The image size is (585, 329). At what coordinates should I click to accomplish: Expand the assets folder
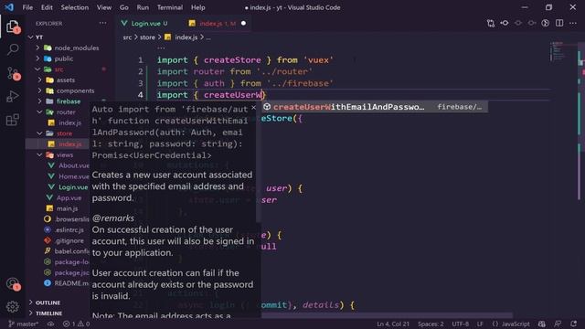40,80
